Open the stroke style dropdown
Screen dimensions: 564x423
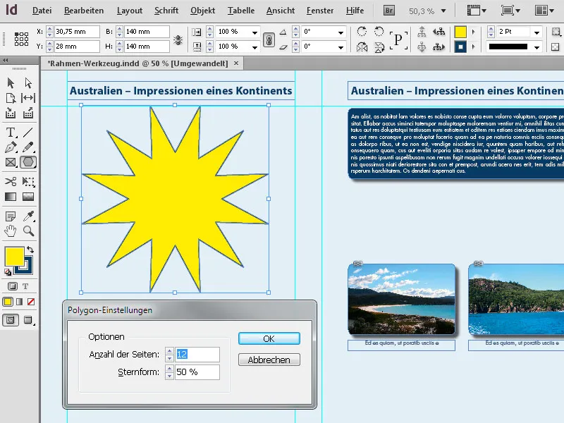[x=538, y=47]
